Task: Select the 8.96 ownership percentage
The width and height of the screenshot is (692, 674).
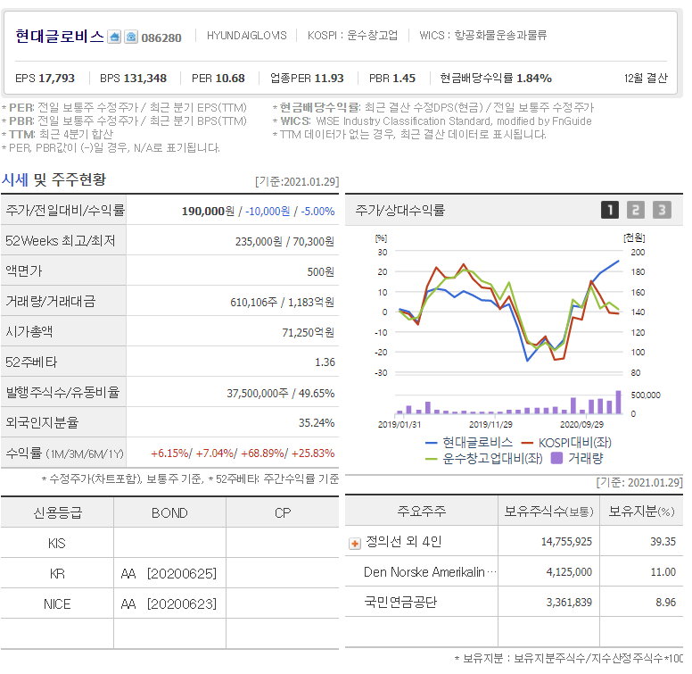Action: 665,603
